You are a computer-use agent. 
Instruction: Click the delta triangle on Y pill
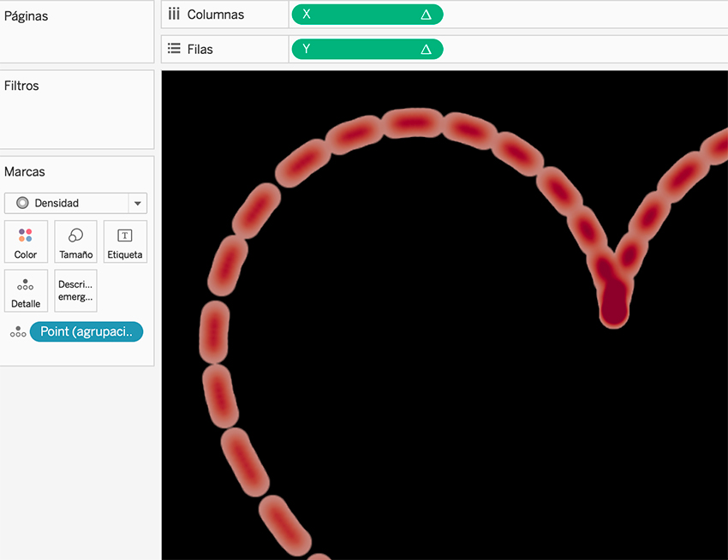point(426,49)
